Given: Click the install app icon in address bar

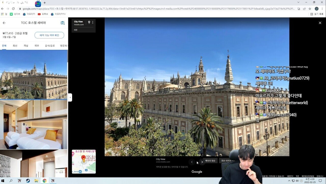Looking at the screenshot, I should 299,9.
